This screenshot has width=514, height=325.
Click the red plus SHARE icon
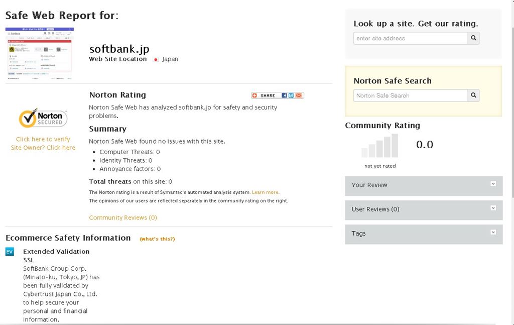click(x=255, y=95)
